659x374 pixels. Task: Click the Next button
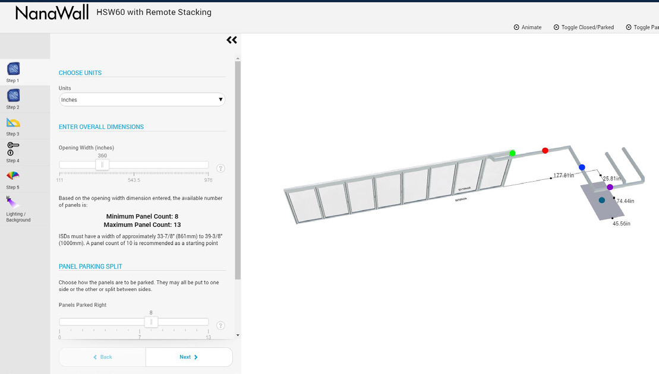[x=188, y=357]
